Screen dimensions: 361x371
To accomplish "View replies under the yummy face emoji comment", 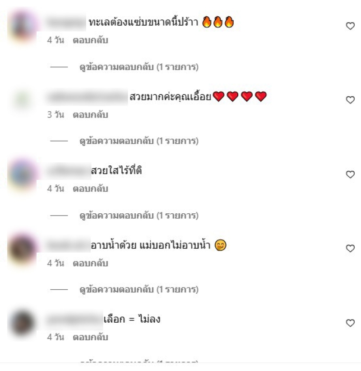I will (x=139, y=290).
